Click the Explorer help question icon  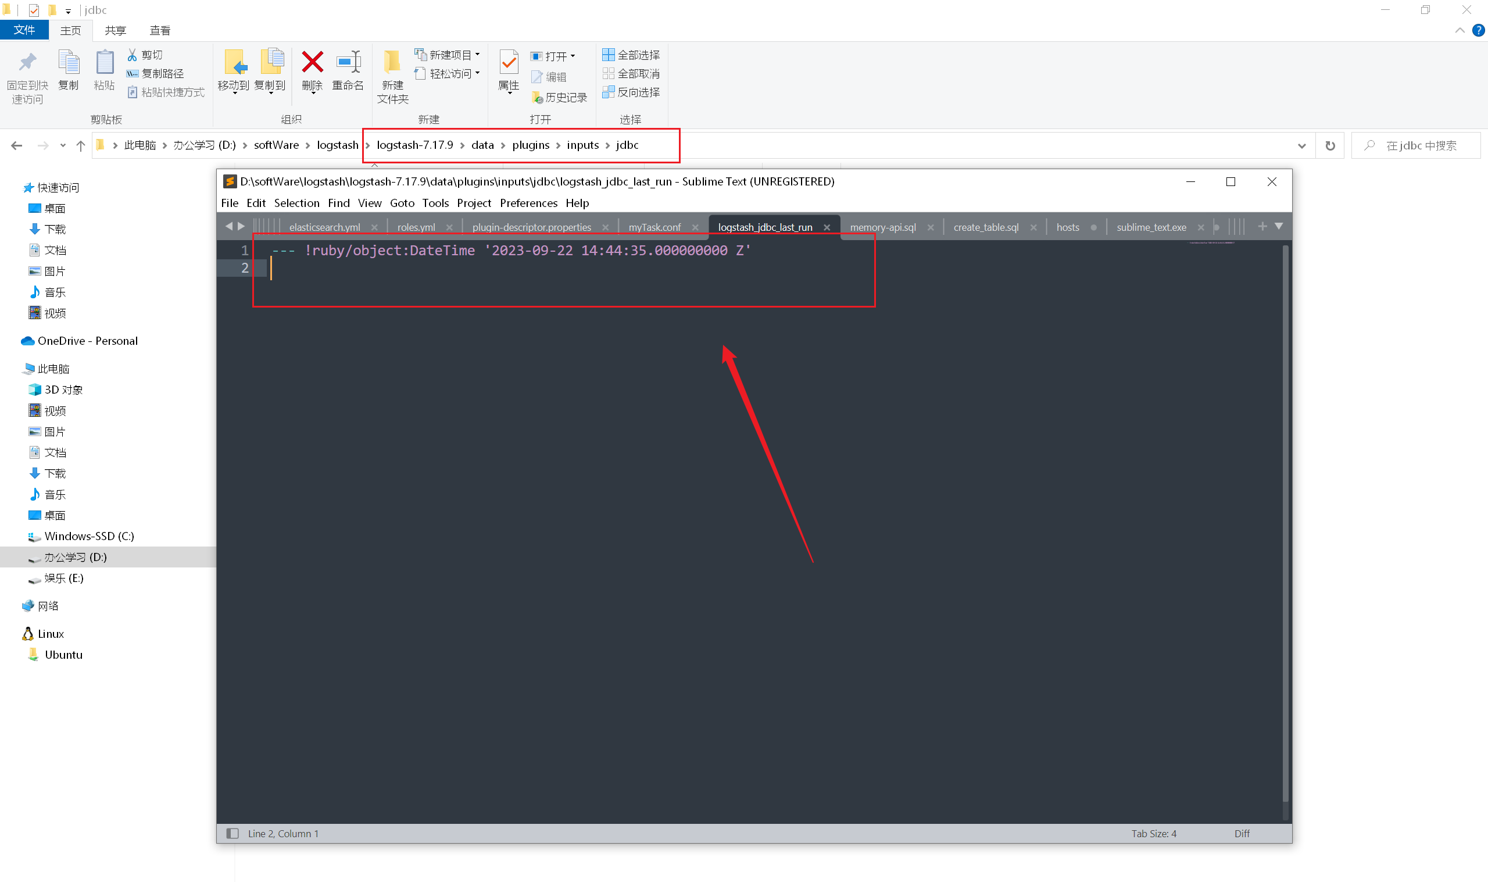(x=1479, y=30)
